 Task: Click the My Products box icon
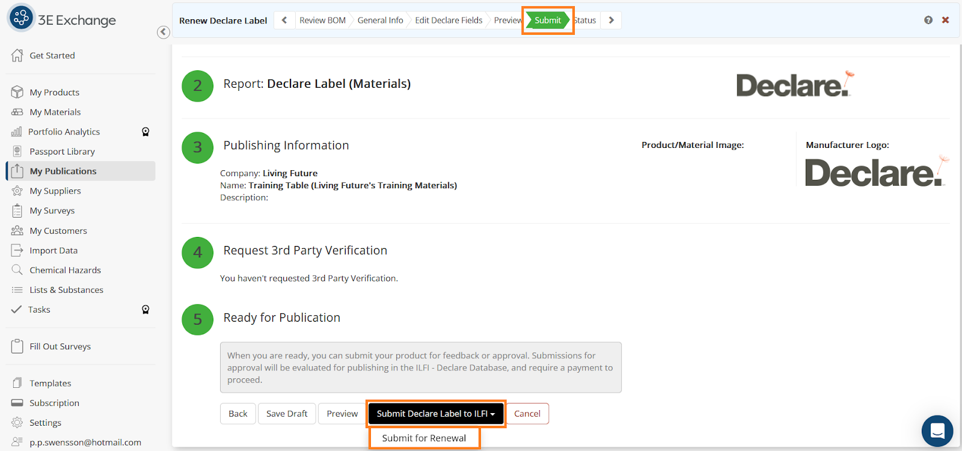point(17,92)
